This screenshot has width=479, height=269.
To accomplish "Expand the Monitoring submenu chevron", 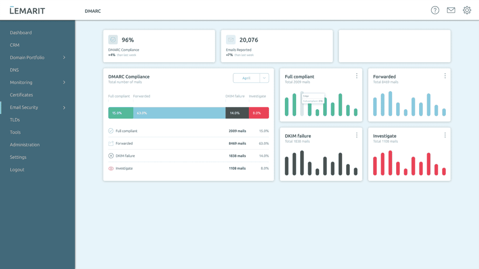I will (x=64, y=83).
